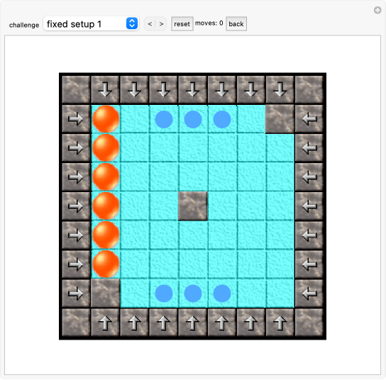This screenshot has height=380, width=386.
Task: Click the right arrow beside the fifth orange ball
Action: pyautogui.click(x=76, y=235)
